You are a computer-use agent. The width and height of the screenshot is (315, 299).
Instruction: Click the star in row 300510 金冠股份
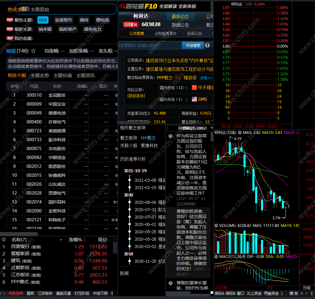pos(116,95)
